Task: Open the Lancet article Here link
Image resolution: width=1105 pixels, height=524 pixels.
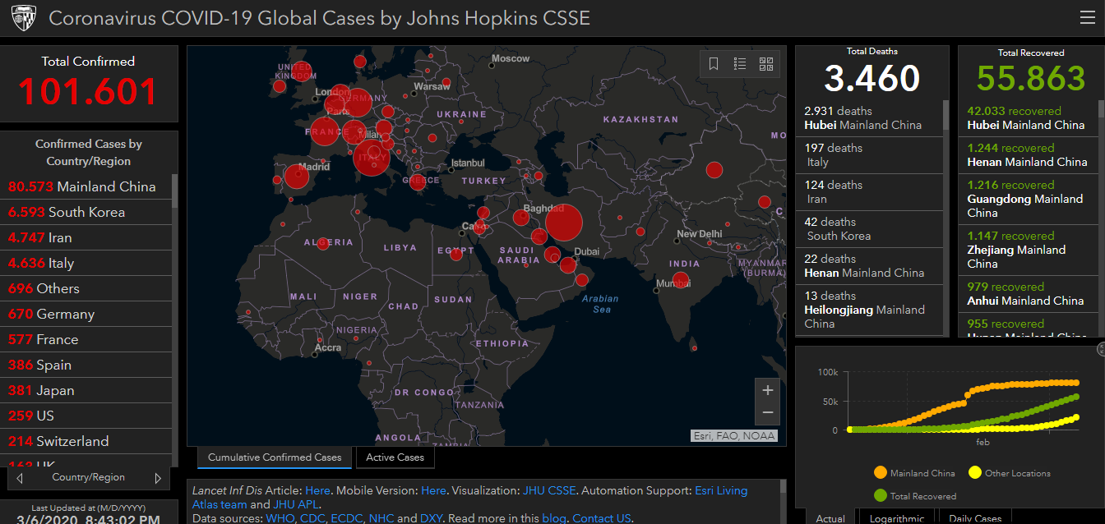Action: (317, 490)
